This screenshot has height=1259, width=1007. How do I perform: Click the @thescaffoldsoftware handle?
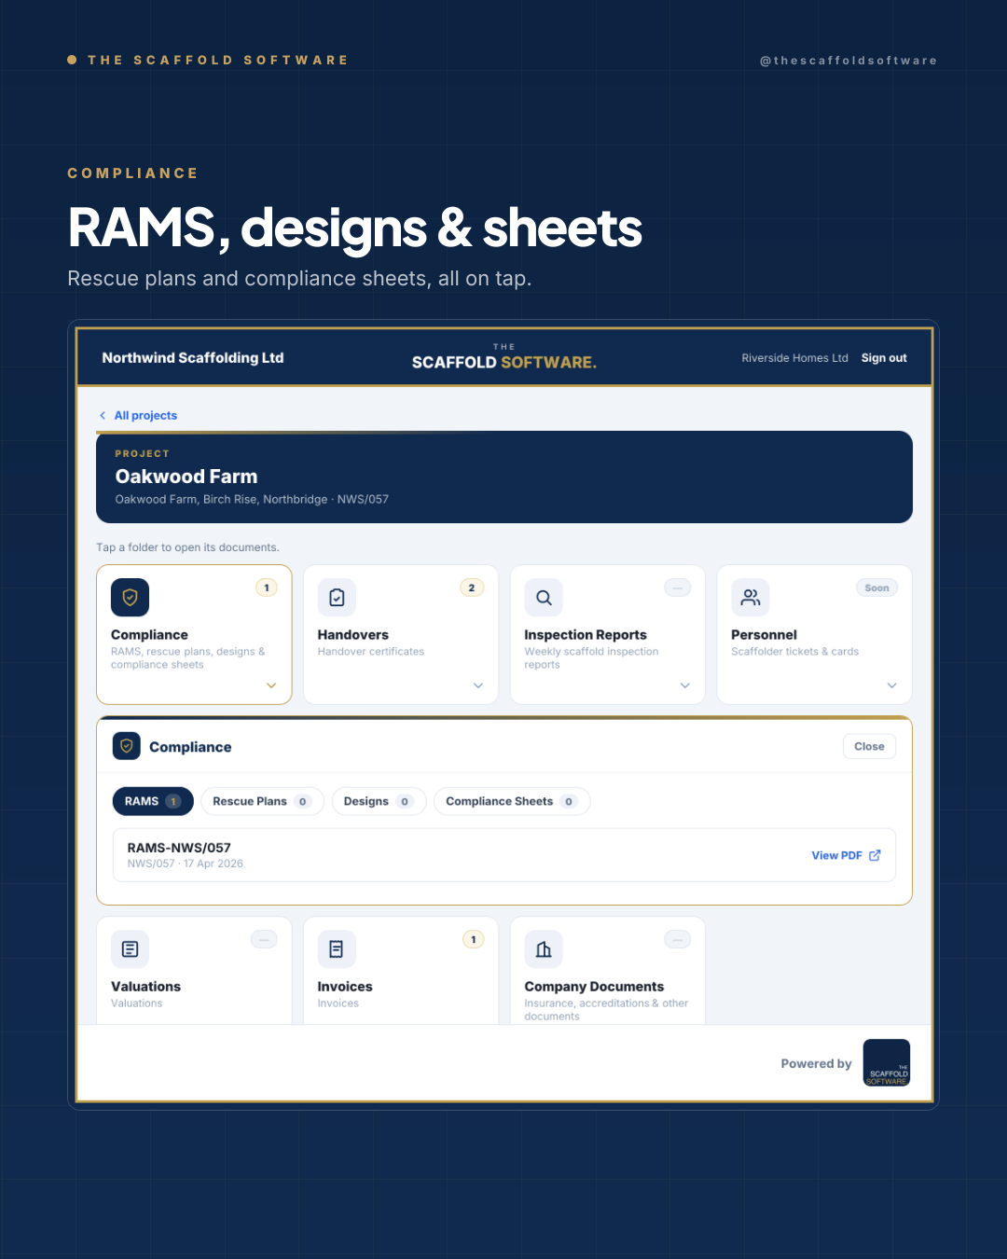tap(848, 61)
